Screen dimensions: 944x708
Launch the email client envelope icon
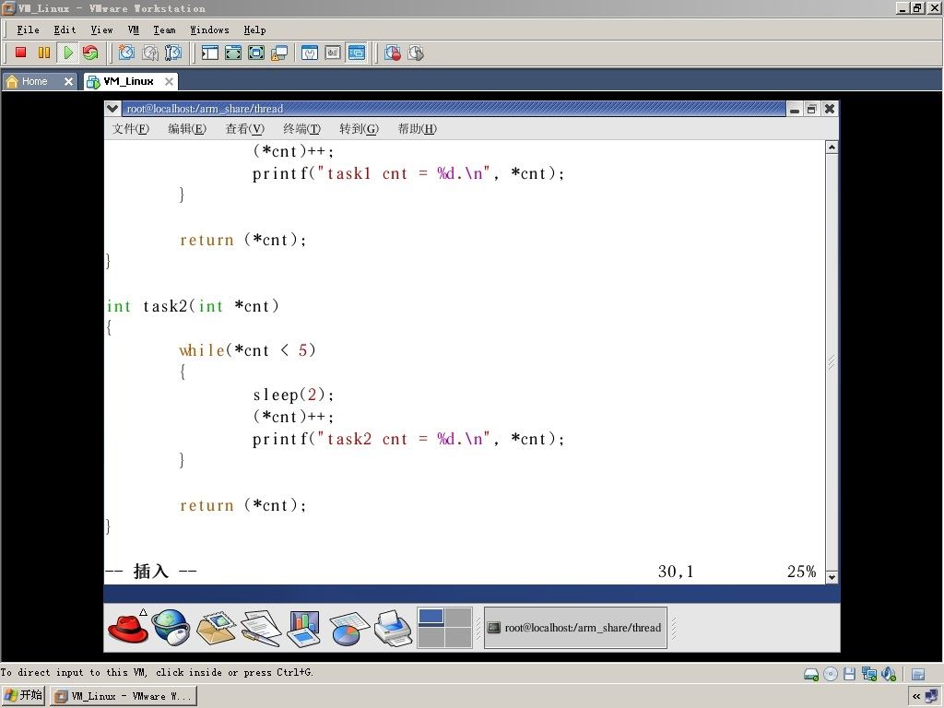[216, 627]
